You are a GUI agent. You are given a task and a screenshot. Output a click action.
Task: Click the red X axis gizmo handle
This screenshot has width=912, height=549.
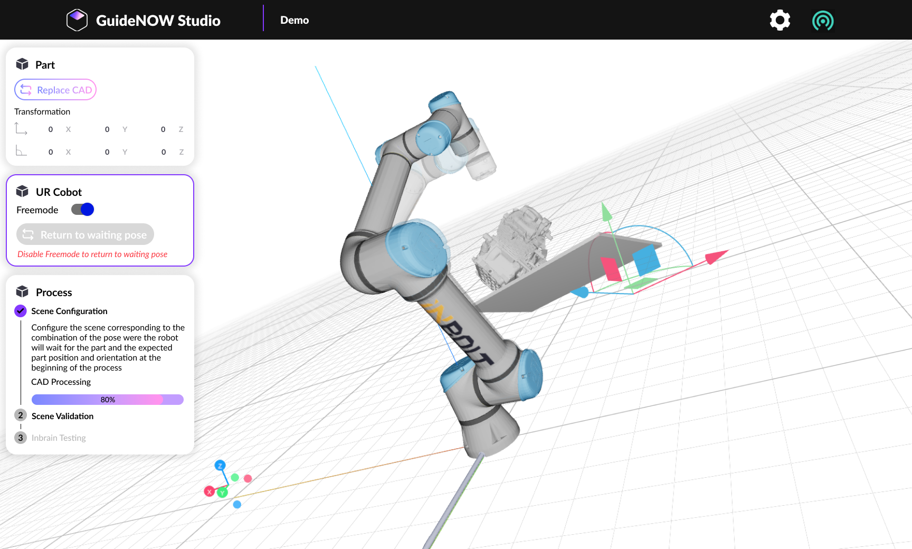coord(209,491)
